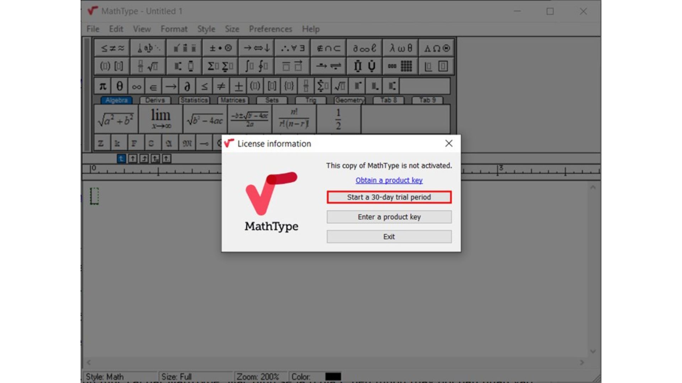Open the boxes templates palette

click(437, 66)
